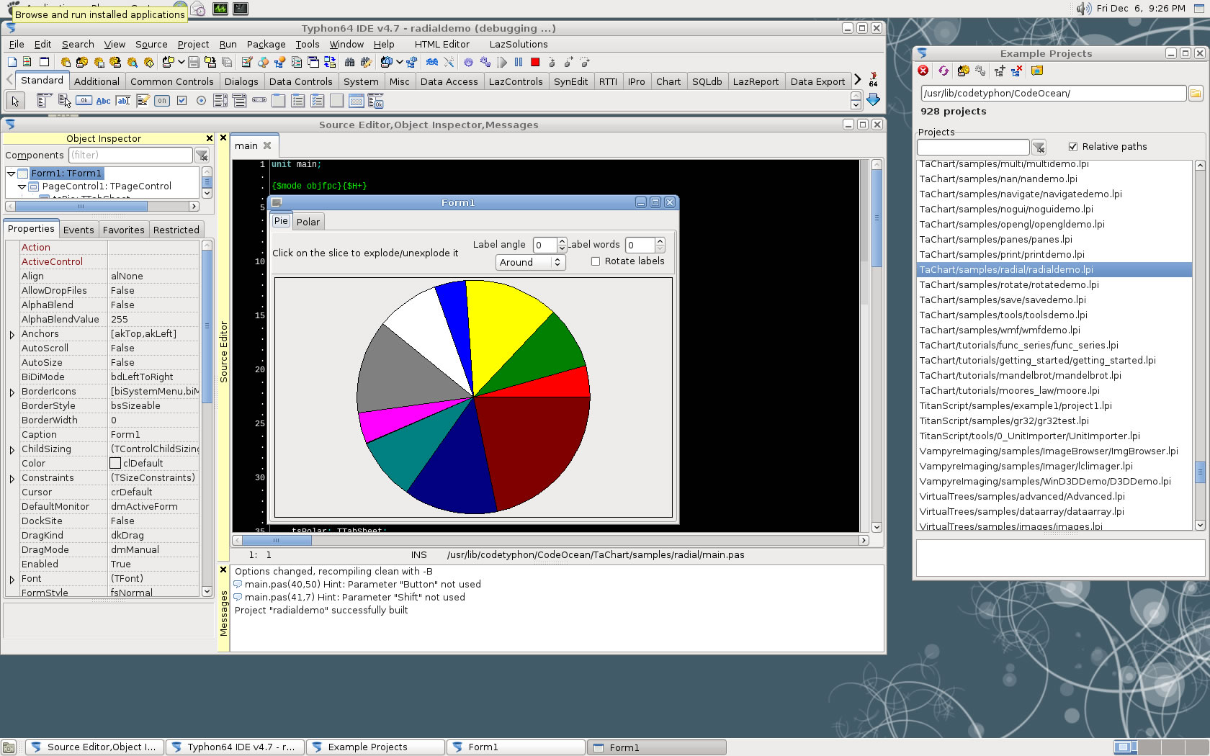
Task: Choose the TMemo palette component
Action: 143,101
